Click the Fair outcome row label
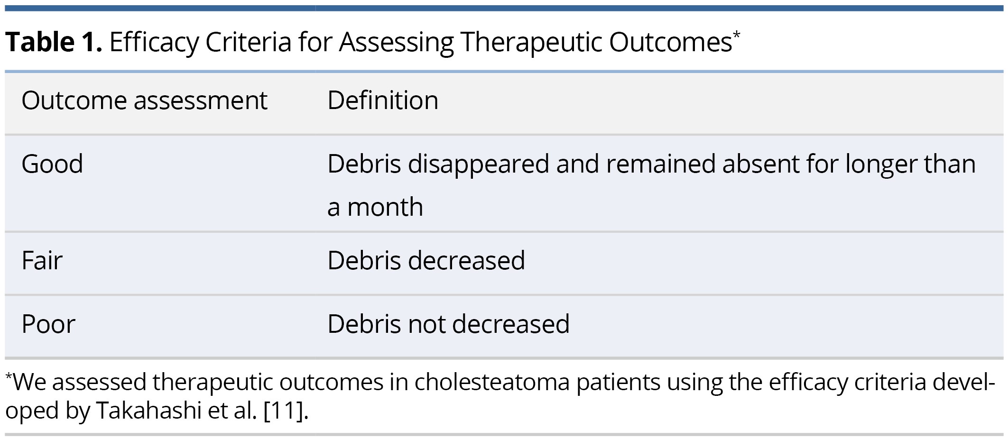The image size is (1008, 439). click(x=42, y=261)
